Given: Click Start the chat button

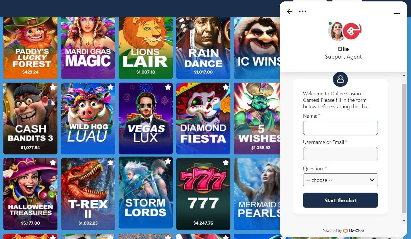Looking at the screenshot, I should 340,200.
